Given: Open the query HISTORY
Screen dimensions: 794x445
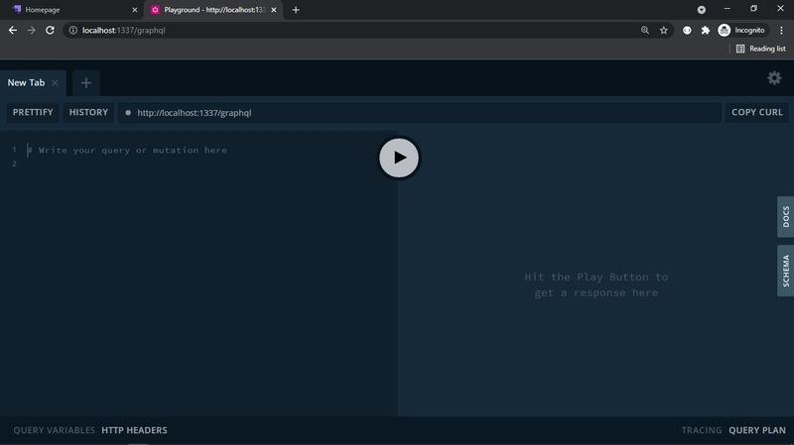Looking at the screenshot, I should [x=88, y=112].
